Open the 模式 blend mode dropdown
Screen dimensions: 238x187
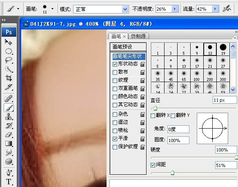[125, 9]
